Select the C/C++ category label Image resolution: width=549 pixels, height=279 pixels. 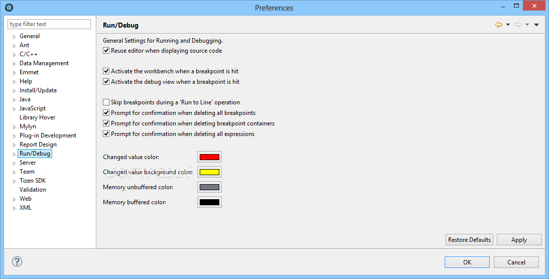[x=29, y=54]
